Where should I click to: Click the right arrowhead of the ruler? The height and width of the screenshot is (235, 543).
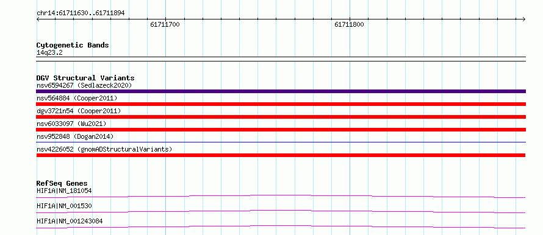[x=524, y=19]
